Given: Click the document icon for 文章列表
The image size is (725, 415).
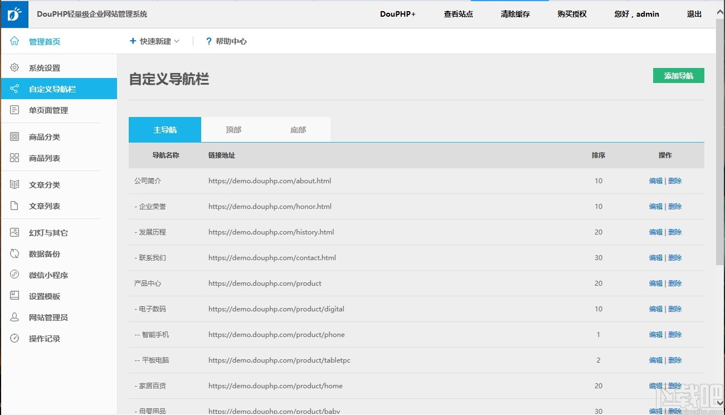Looking at the screenshot, I should point(14,206).
